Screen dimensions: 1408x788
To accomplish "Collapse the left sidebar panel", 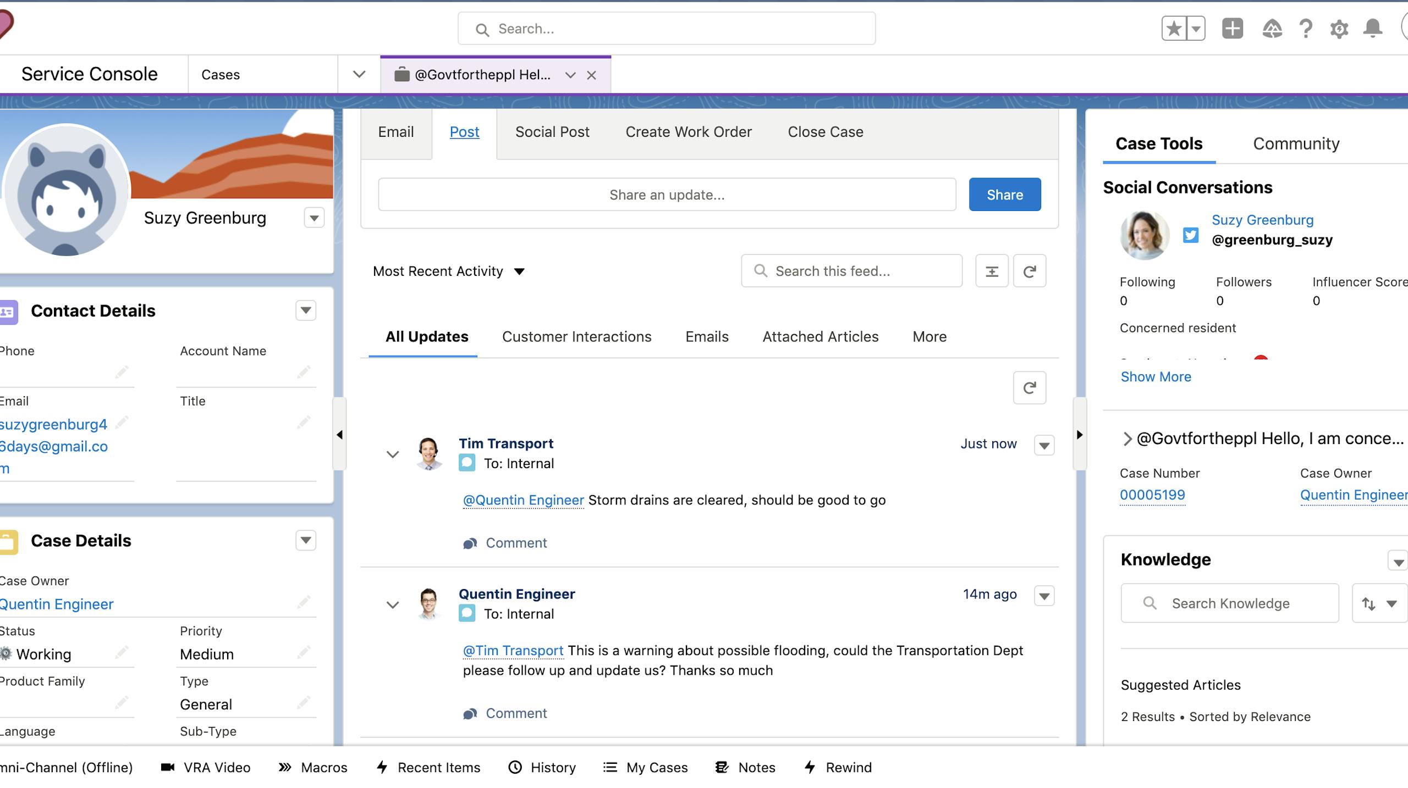I will click(x=339, y=435).
